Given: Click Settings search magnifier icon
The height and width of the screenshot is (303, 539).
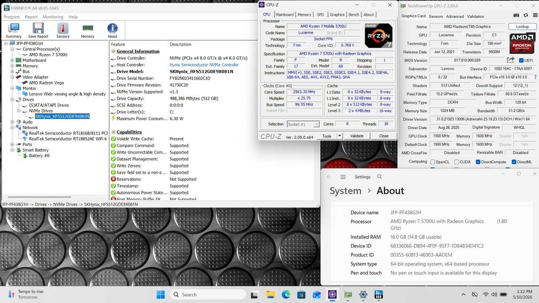Looking at the screenshot, I should pos(379,177).
